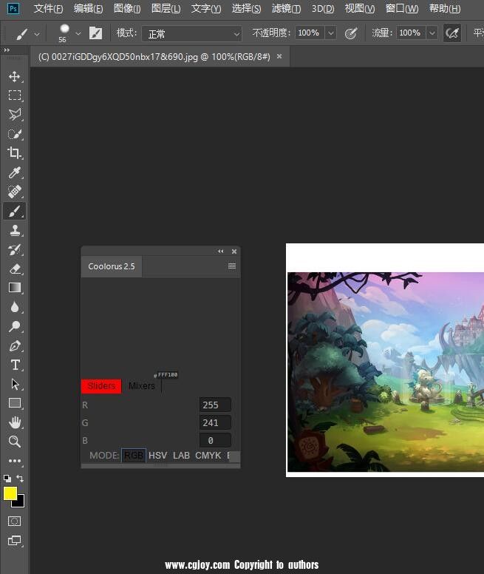Open the 图像 menu
This screenshot has height=574, width=484.
tap(127, 8)
